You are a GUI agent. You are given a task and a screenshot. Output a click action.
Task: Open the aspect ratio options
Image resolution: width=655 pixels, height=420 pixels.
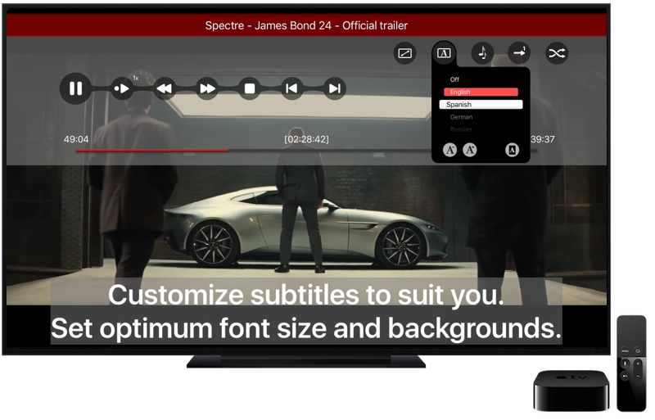pyautogui.click(x=404, y=53)
